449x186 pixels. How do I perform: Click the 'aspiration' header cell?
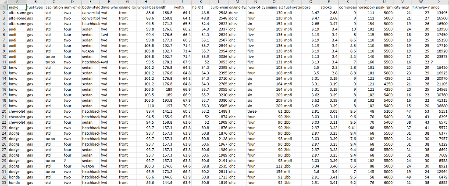54,7
